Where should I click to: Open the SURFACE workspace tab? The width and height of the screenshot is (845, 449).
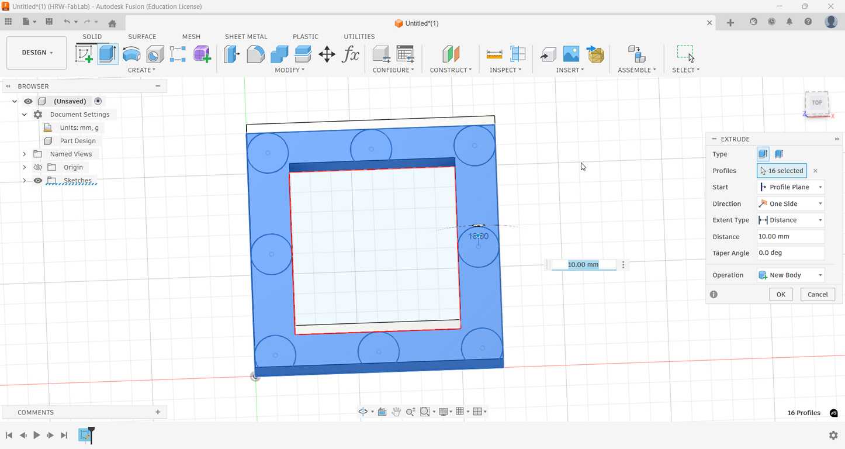[142, 36]
